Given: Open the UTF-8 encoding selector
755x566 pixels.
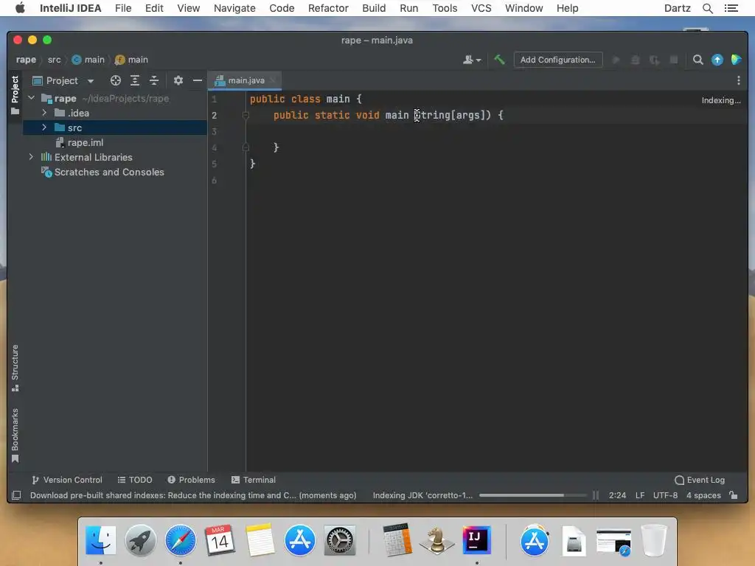Looking at the screenshot, I should (665, 495).
